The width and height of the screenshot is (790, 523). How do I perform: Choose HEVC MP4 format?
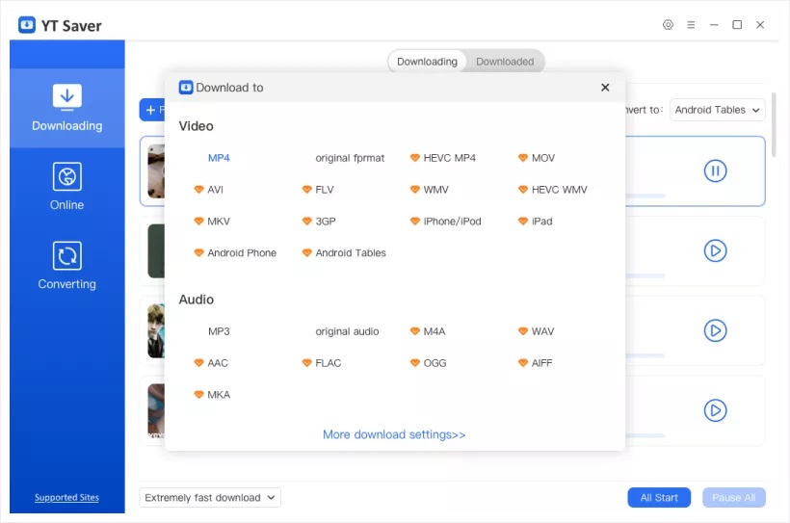[443, 158]
